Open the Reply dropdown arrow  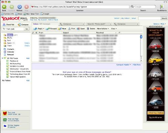(44, 29)
